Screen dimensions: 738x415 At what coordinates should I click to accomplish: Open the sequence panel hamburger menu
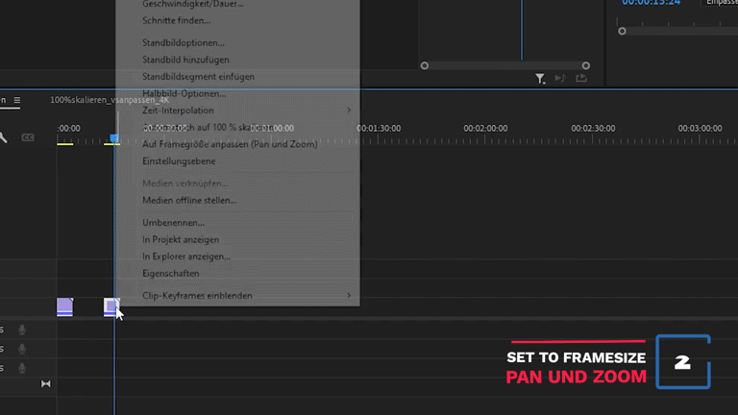point(16,100)
